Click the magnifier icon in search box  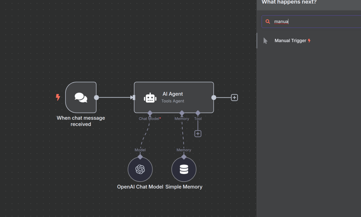click(x=268, y=22)
